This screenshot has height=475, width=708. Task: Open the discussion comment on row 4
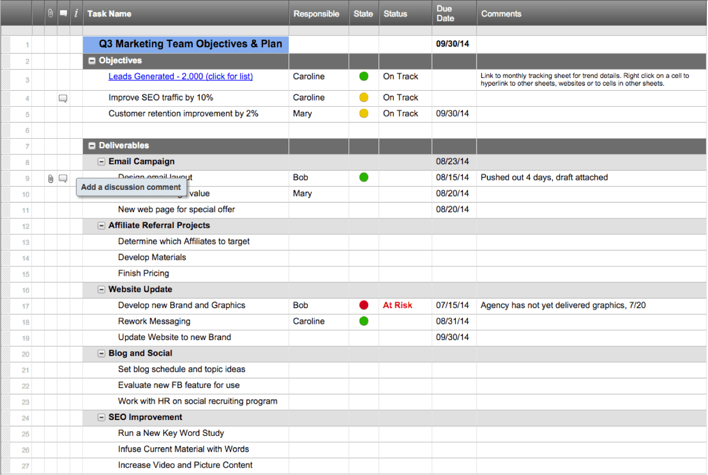(x=63, y=98)
